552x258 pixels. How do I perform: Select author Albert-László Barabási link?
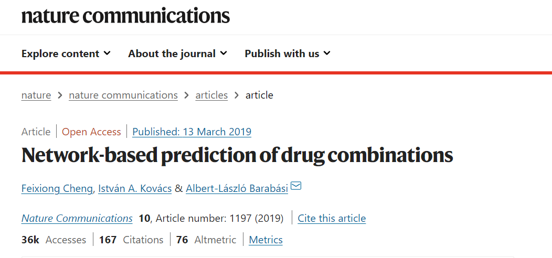[x=237, y=188]
